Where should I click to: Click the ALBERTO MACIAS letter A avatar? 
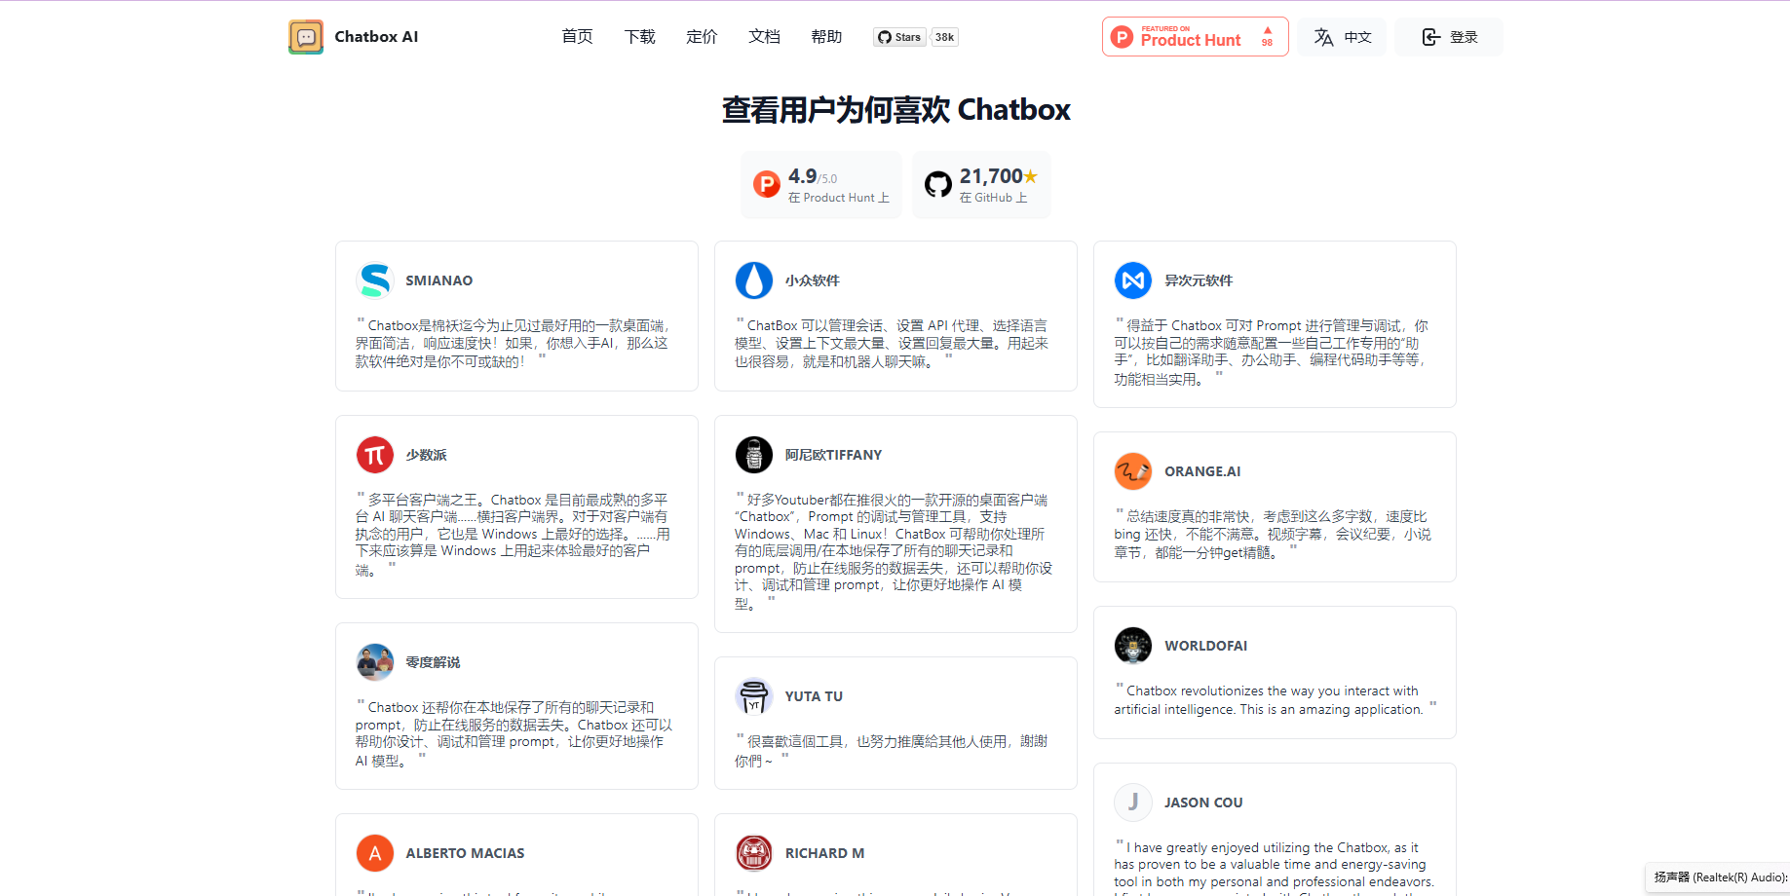[375, 853]
